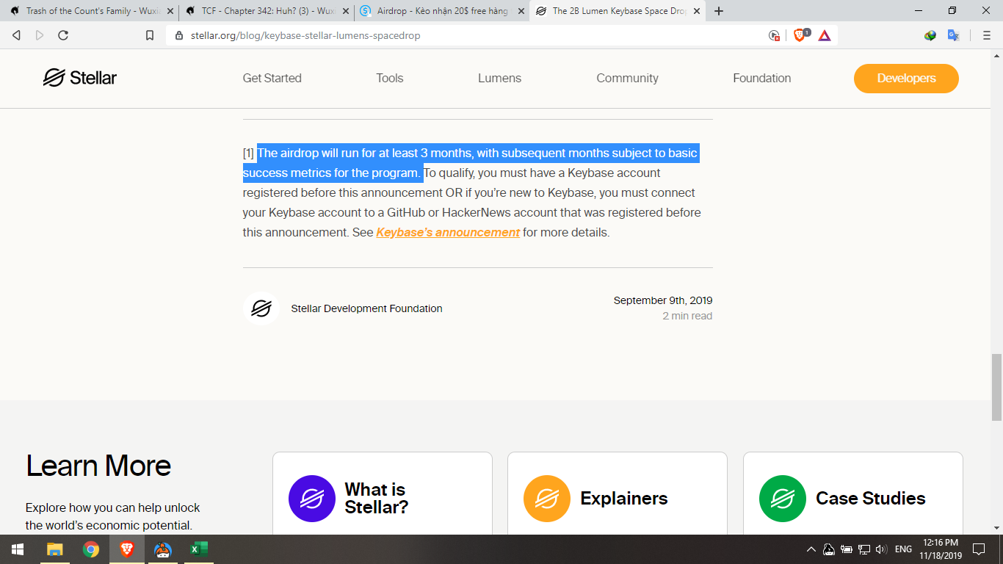Launch Google Chrome from the taskbar
This screenshot has height=564, width=1003.
coord(91,549)
